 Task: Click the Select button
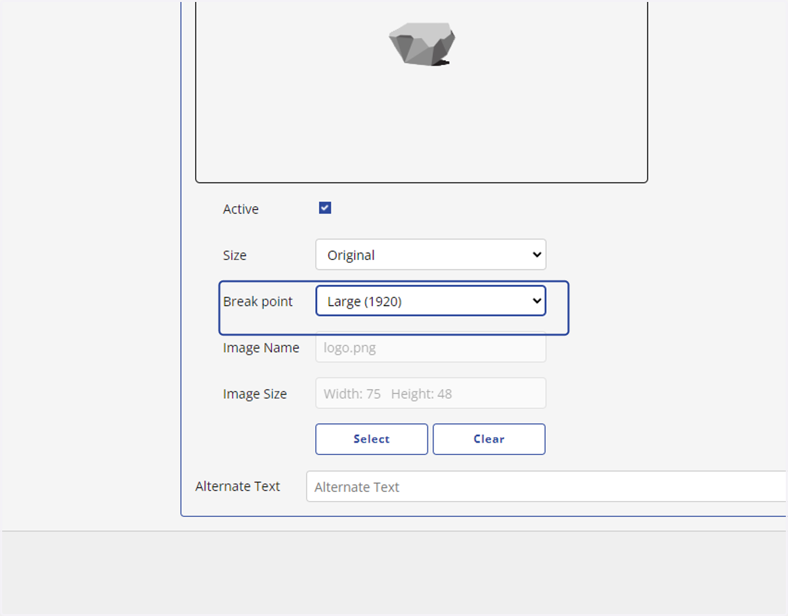click(x=372, y=439)
